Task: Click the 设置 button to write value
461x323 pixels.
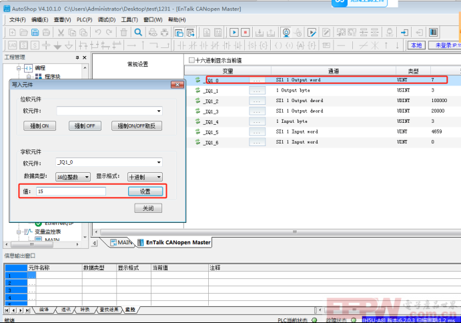Action: coord(145,192)
